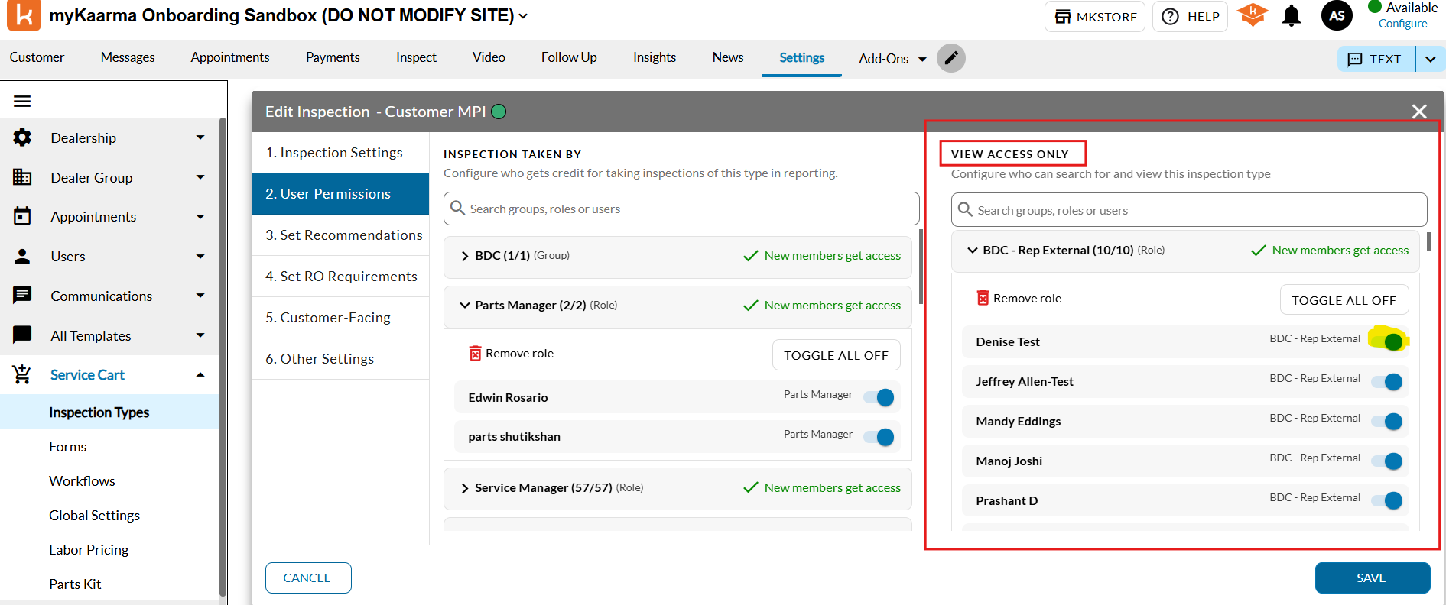Click the CANCEL button
Viewport: 1446px width, 605px height.
point(308,577)
